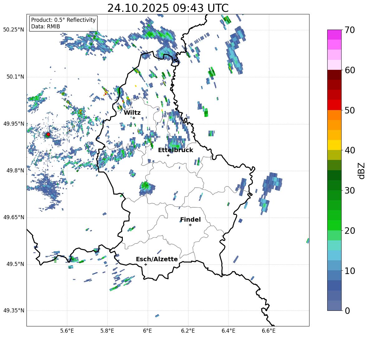This screenshot has width=369, height=337.
Task: Click the 6.6°E longitude label
Action: [x=269, y=331]
